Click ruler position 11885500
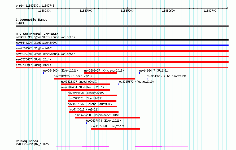The image size is (236, 150). pos(127,11)
